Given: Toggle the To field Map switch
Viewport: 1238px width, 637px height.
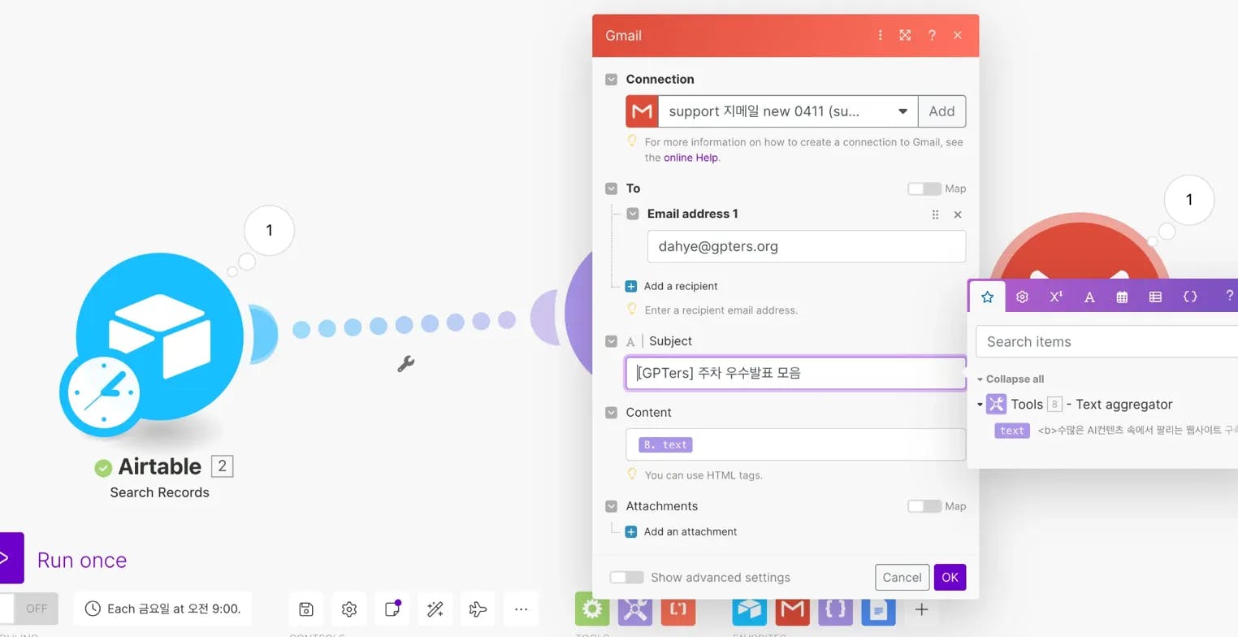Looking at the screenshot, I should coord(924,188).
